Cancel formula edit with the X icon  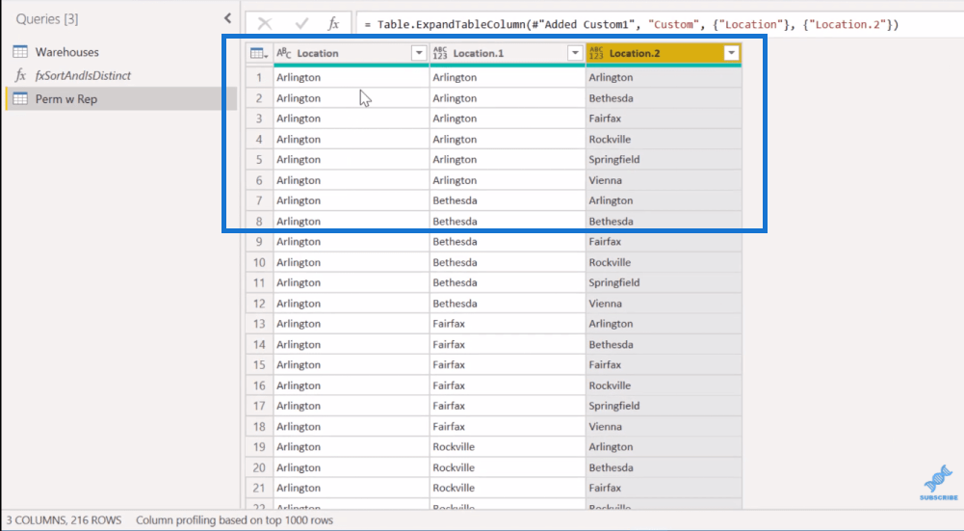click(265, 24)
